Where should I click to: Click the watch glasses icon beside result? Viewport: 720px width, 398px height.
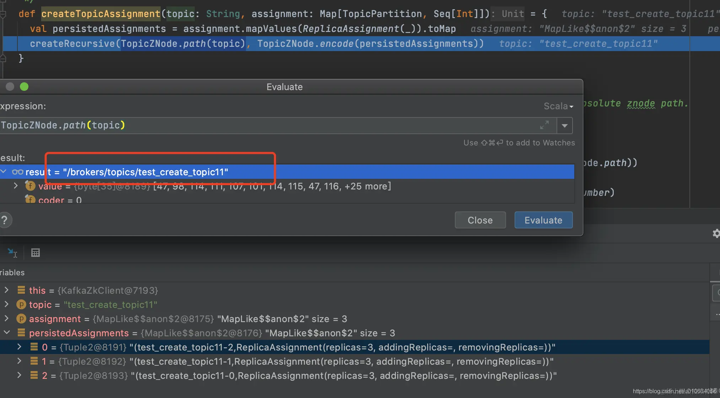[x=17, y=172]
